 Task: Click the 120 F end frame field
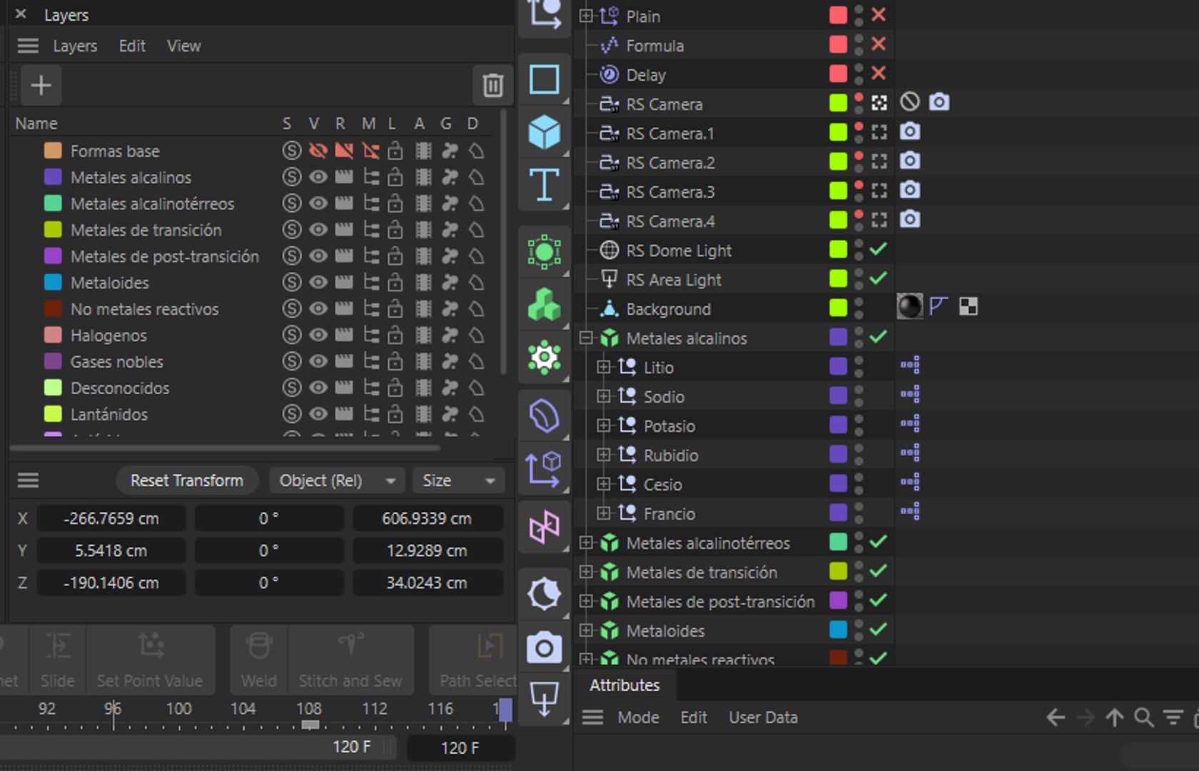[460, 747]
